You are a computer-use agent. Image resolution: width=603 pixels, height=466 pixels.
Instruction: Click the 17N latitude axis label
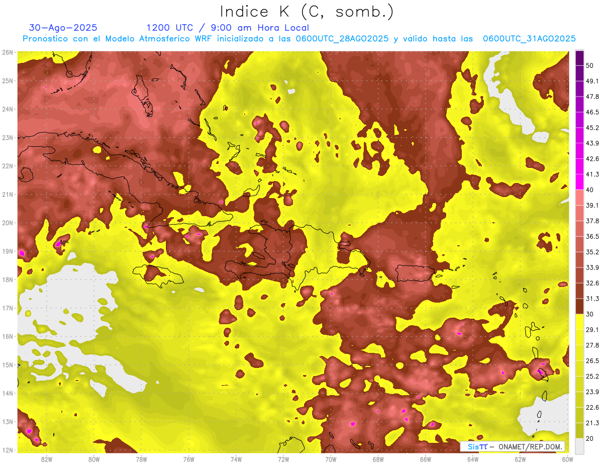coord(7,308)
